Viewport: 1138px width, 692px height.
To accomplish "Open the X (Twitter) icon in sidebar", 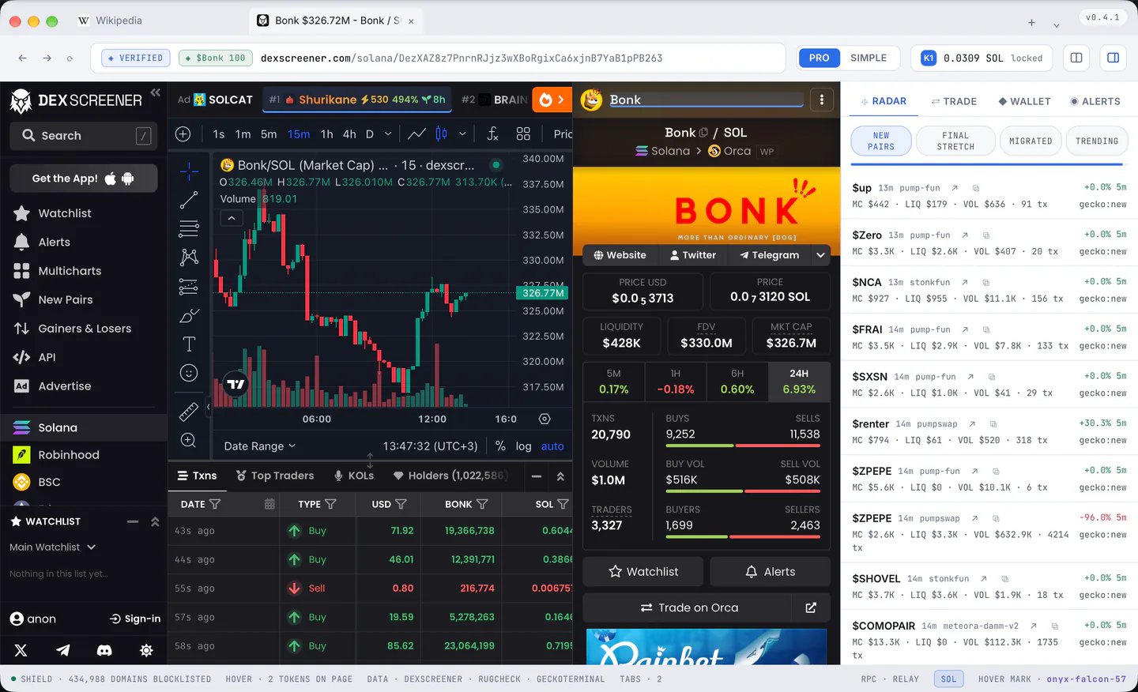I will click(x=21, y=650).
